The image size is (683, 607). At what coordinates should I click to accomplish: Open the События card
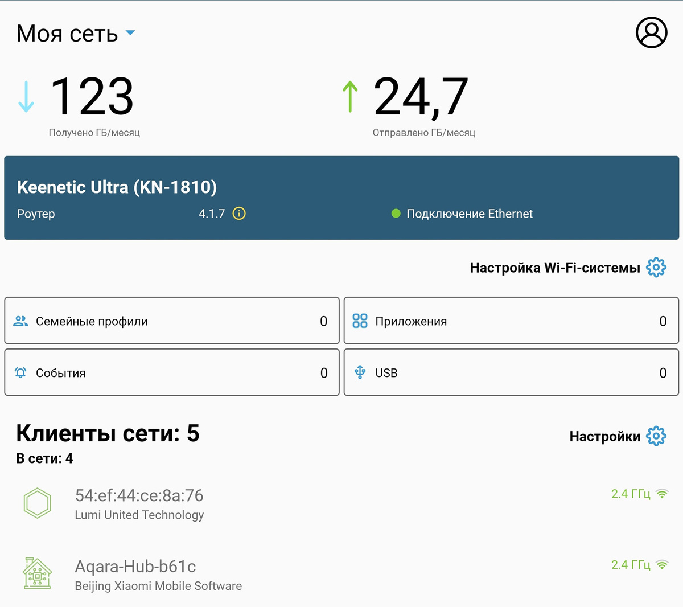tap(172, 372)
